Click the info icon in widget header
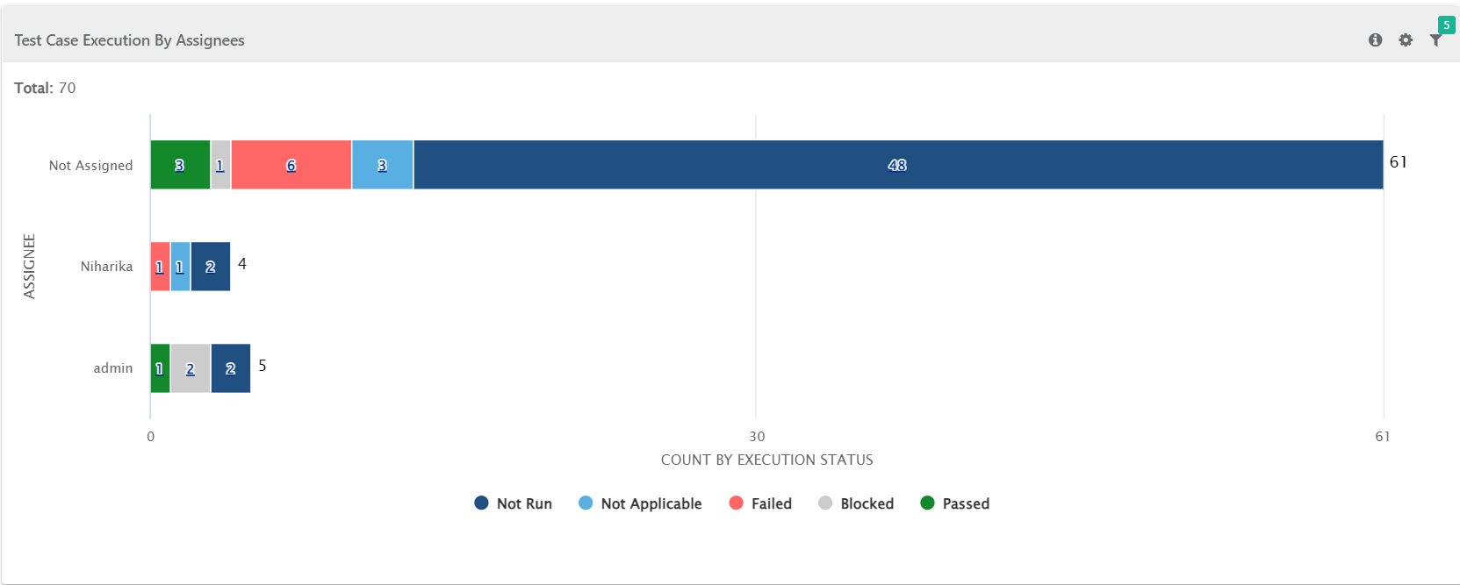Viewport: 1460px width, 585px height. pos(1375,40)
